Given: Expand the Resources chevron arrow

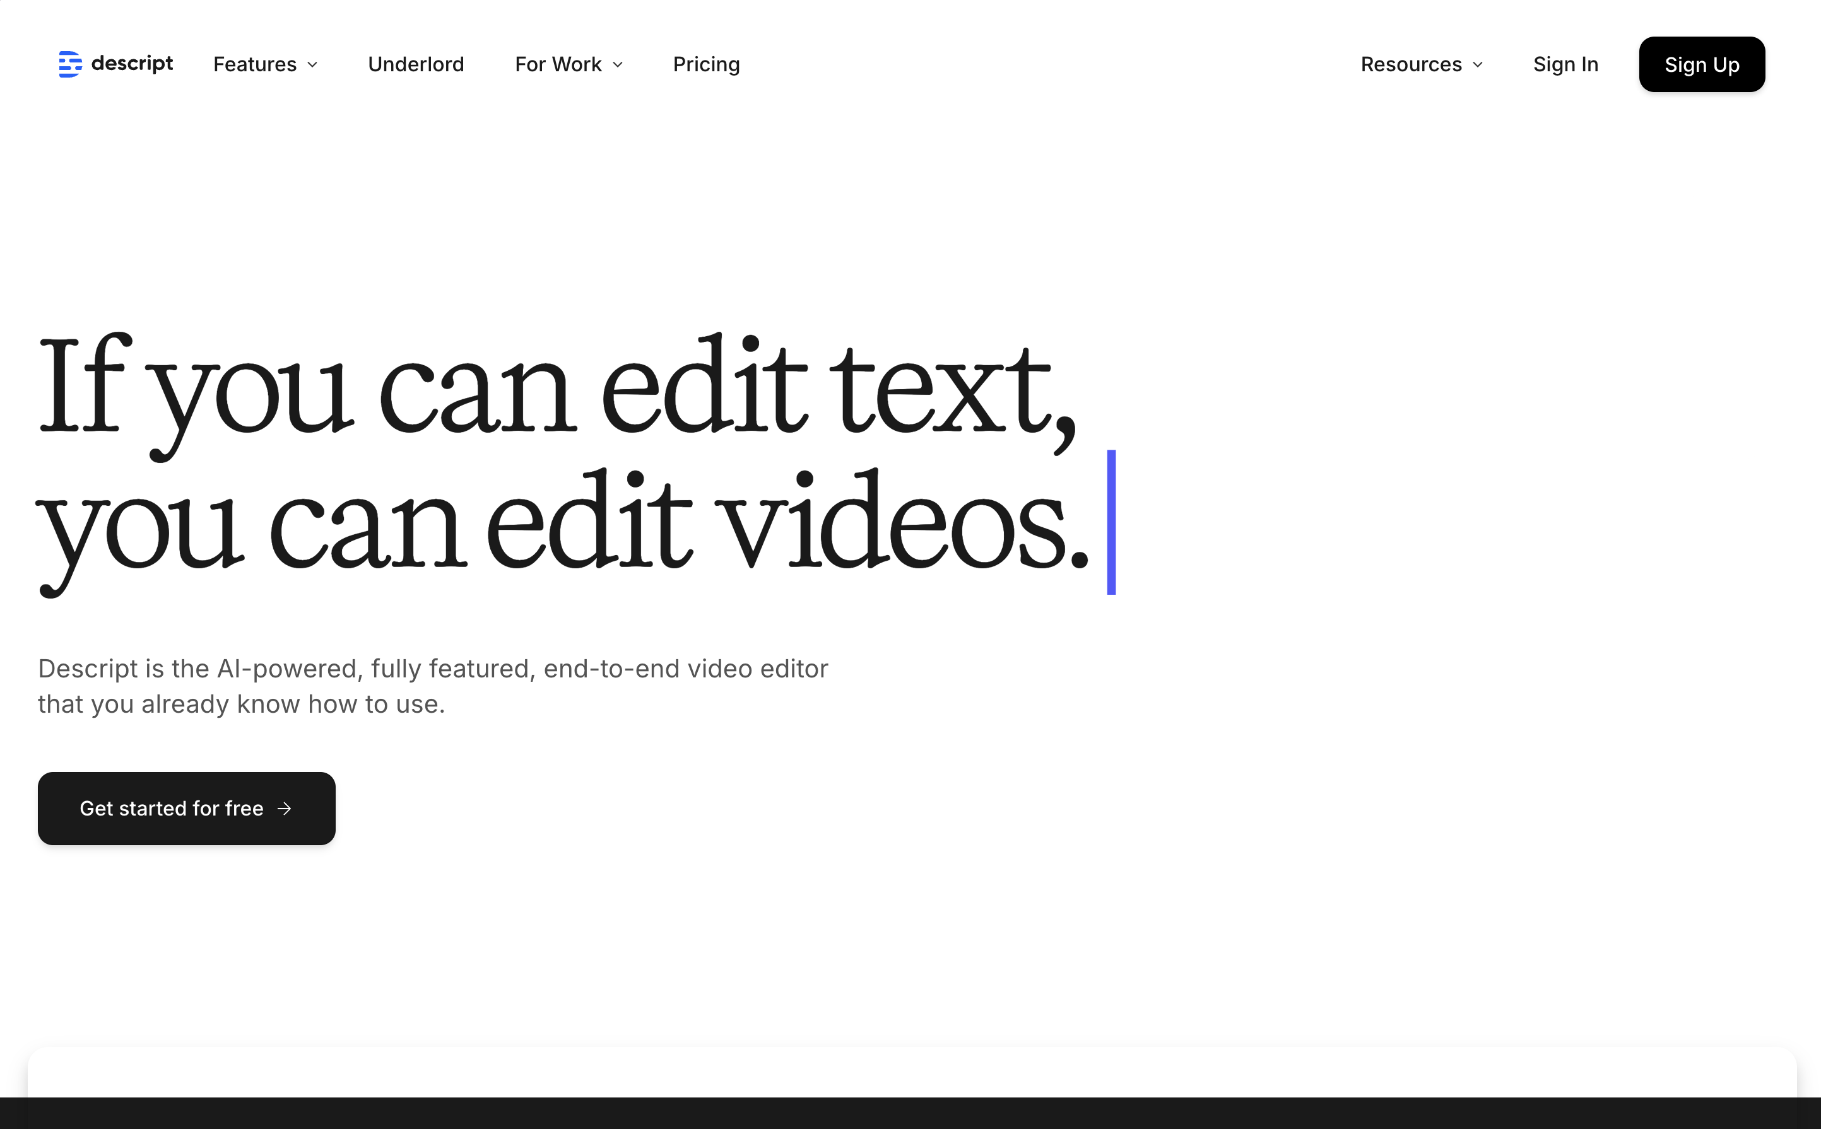Looking at the screenshot, I should (x=1477, y=65).
